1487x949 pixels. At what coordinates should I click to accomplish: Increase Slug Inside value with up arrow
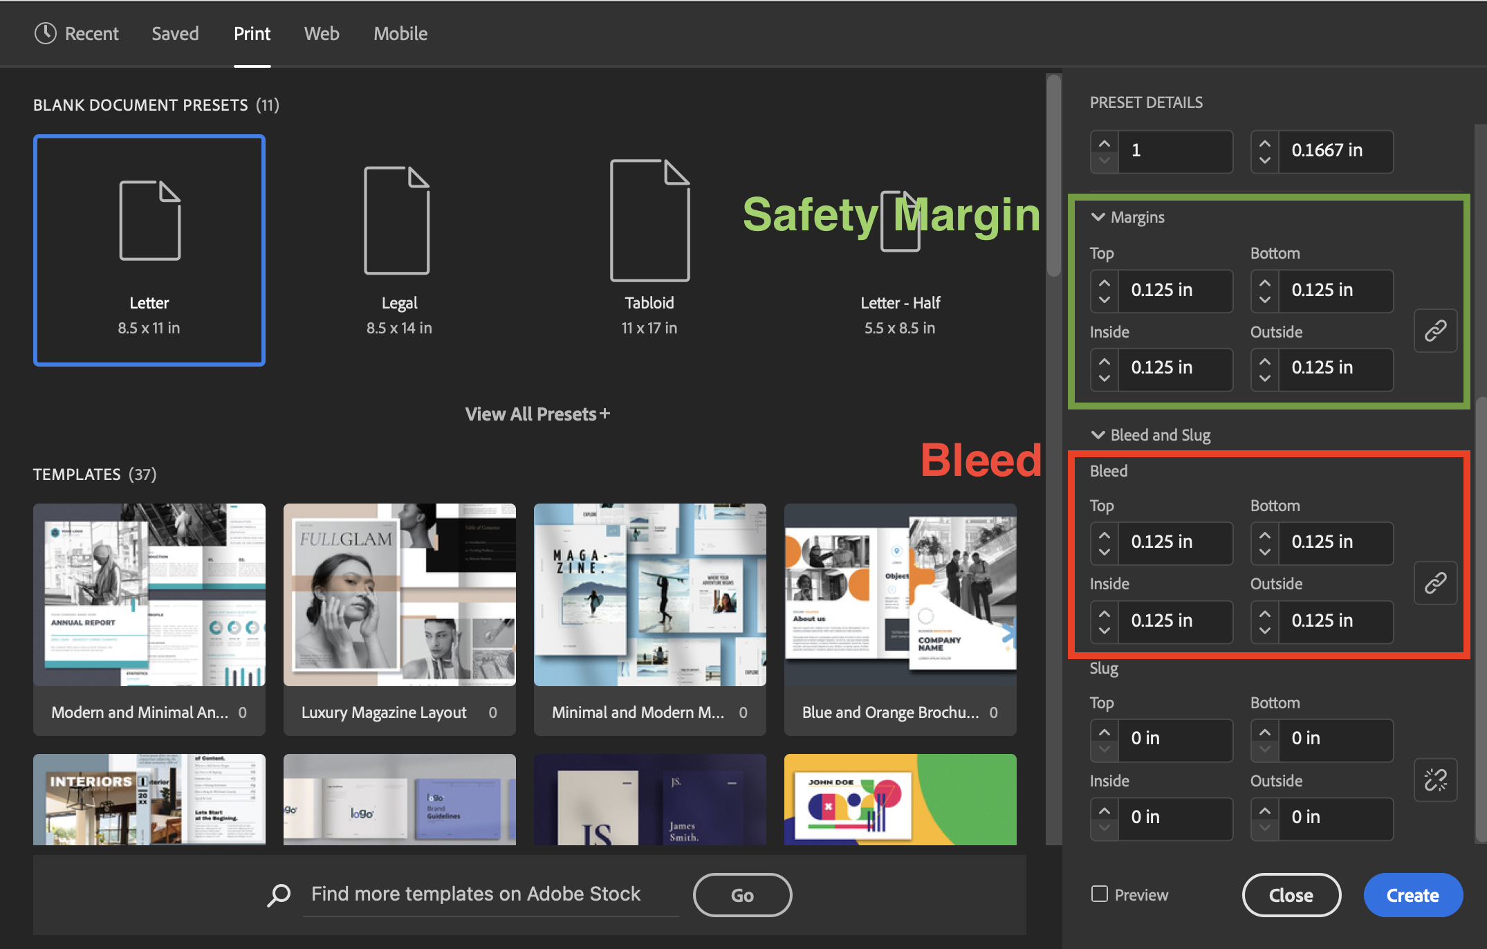tap(1105, 810)
